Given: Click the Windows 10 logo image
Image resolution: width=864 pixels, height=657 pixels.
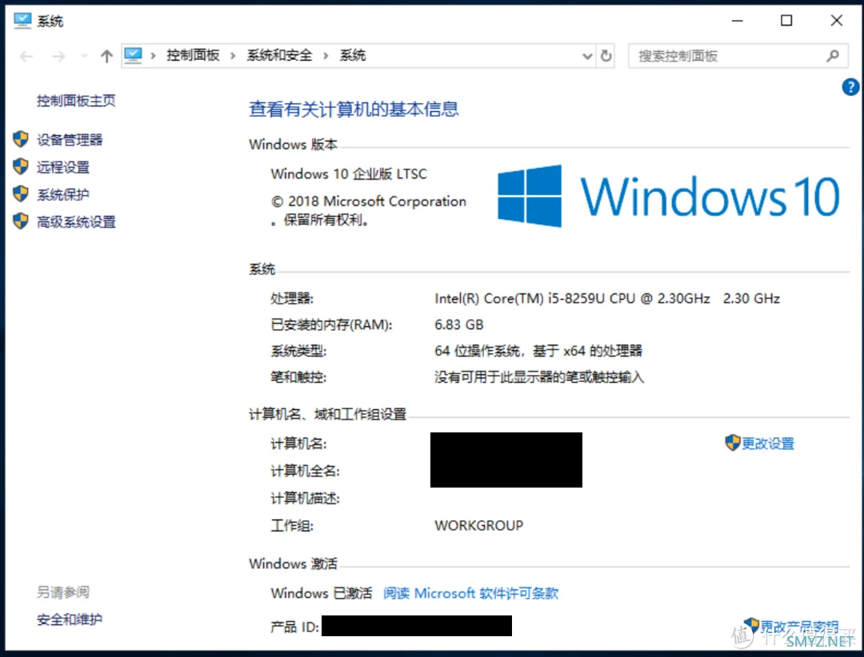Looking at the screenshot, I should point(668,196).
